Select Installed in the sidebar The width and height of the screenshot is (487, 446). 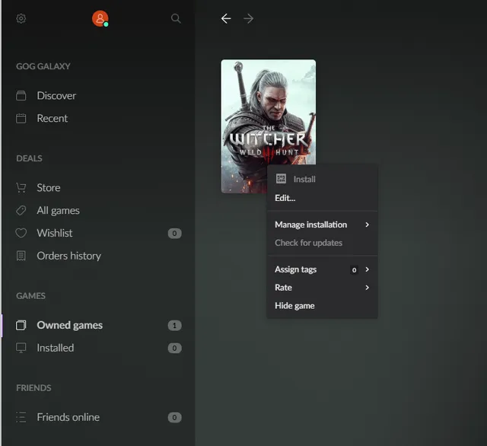click(56, 348)
